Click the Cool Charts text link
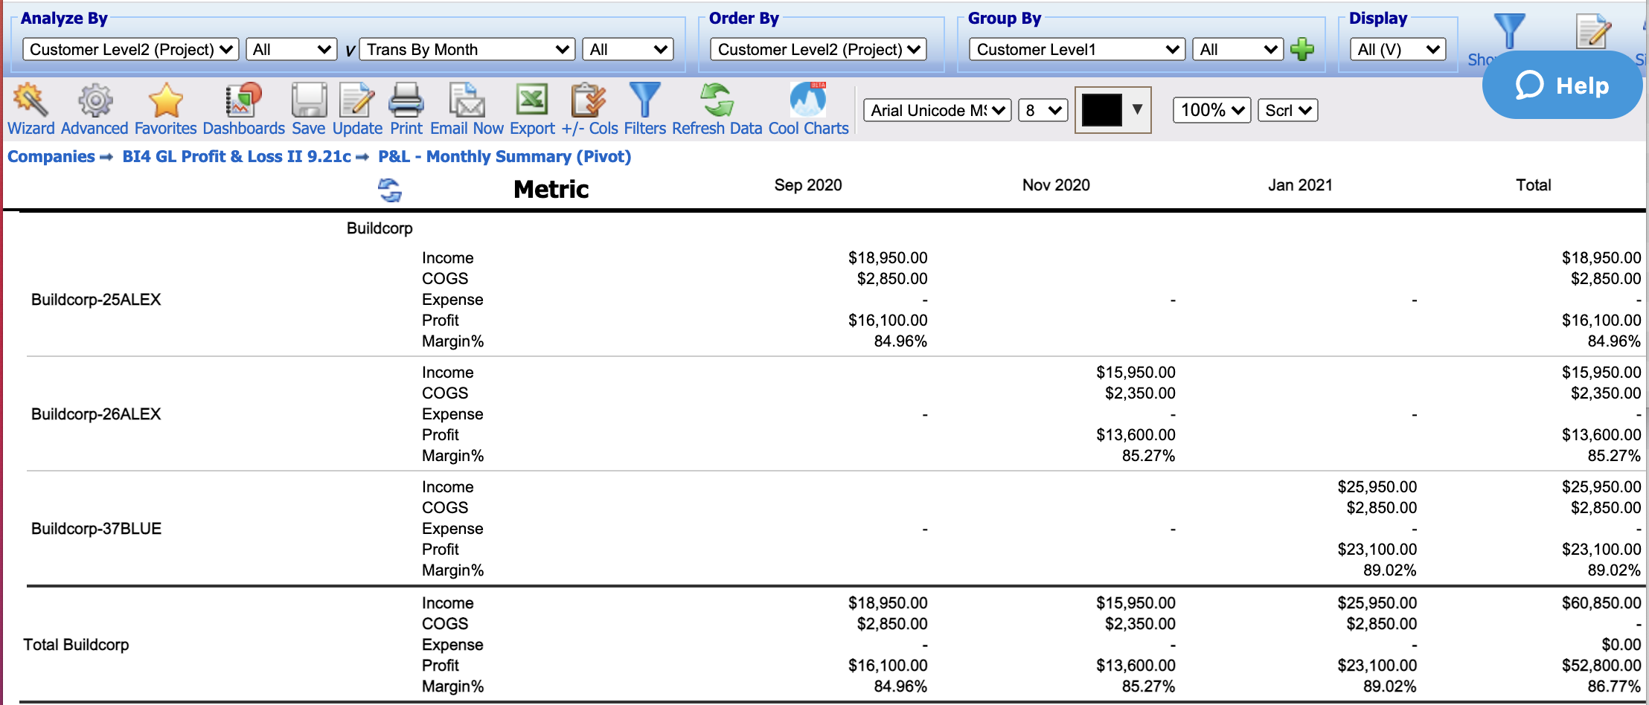 point(808,129)
